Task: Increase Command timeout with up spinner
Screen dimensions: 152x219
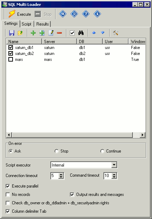Action: [x=114, y=175]
